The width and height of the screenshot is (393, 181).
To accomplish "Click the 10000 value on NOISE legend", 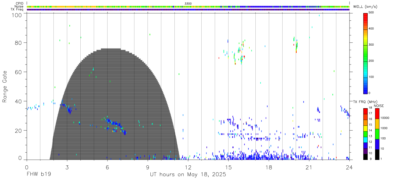I will coord(385,118).
